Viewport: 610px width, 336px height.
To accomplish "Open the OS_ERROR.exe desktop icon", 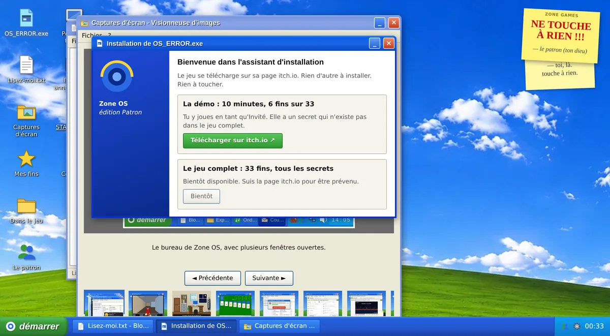I will point(26,22).
